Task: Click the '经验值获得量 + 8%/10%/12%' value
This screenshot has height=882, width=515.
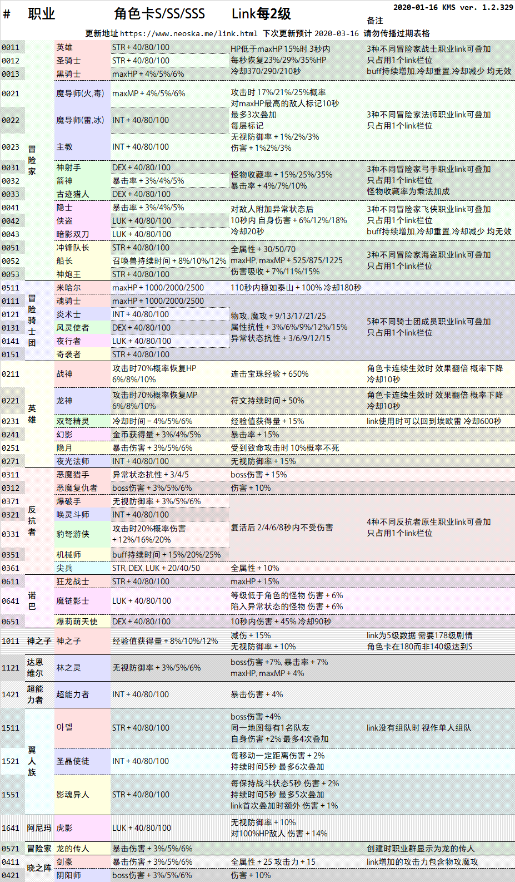Action: (165, 641)
